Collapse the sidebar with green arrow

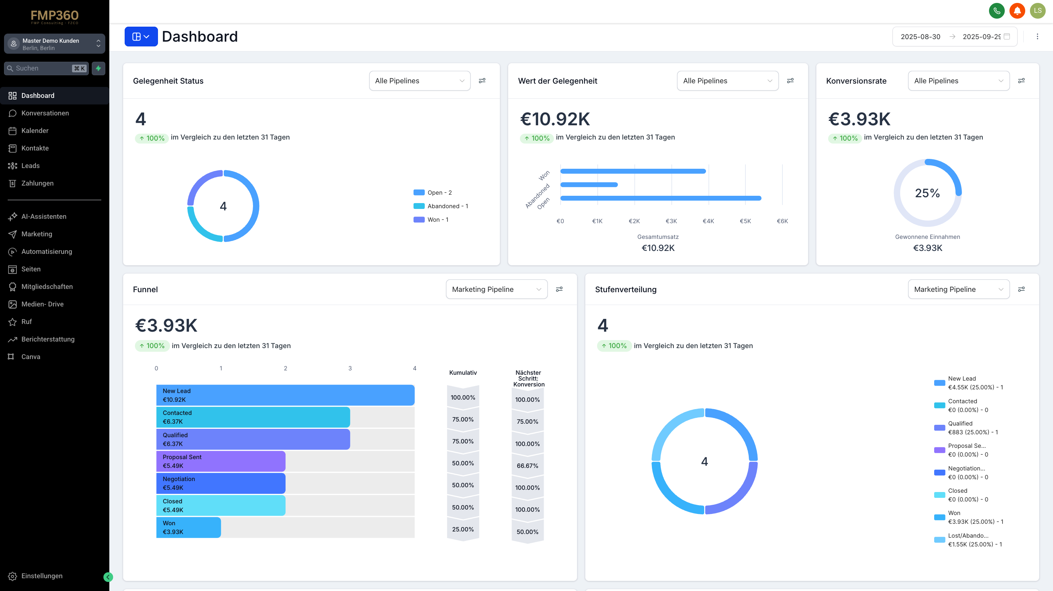point(108,577)
